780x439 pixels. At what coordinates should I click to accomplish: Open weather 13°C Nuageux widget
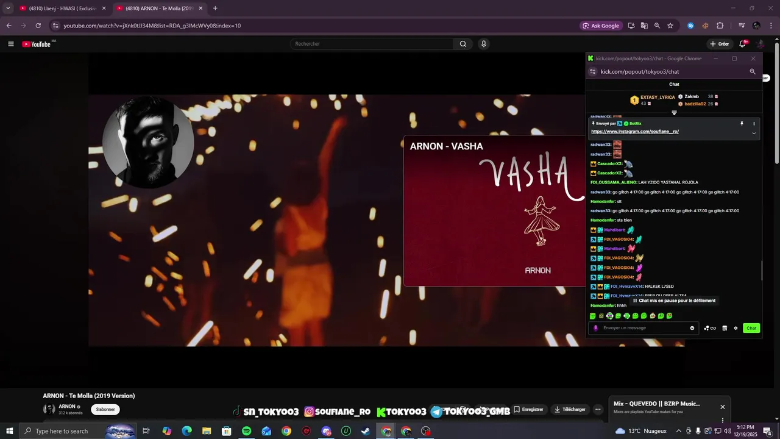[641, 431]
